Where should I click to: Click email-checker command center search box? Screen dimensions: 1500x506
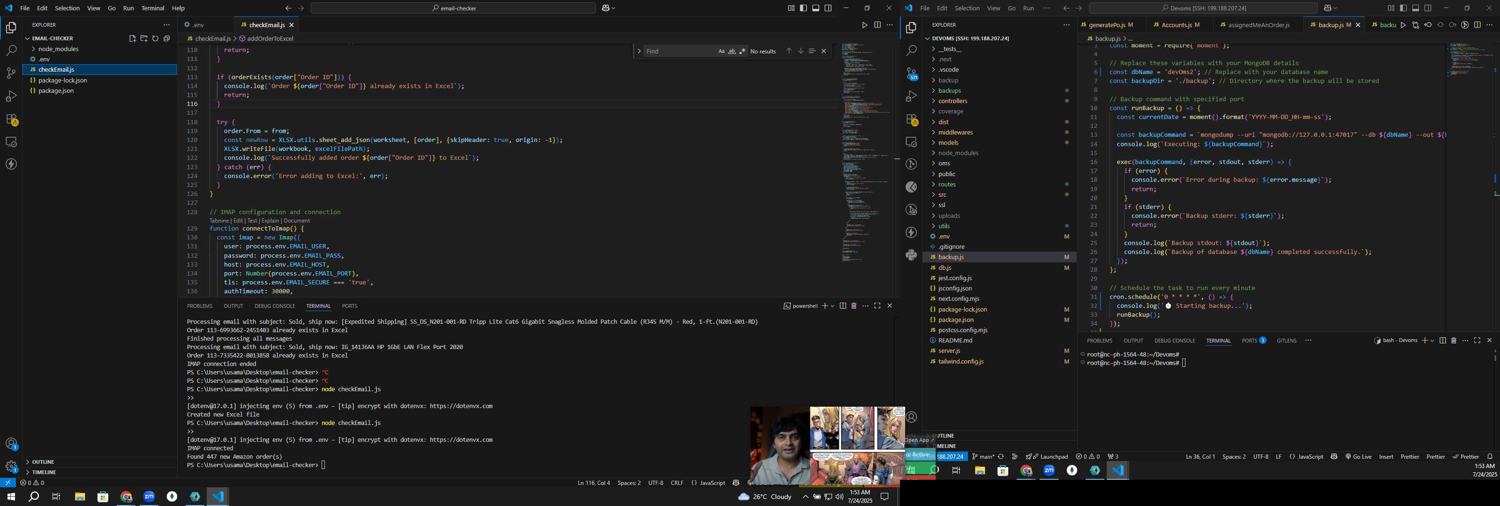453,8
